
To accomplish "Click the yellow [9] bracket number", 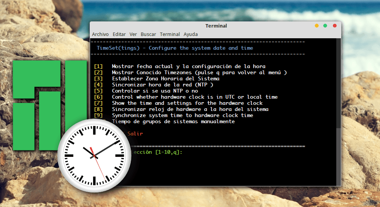I will click(98, 115).
